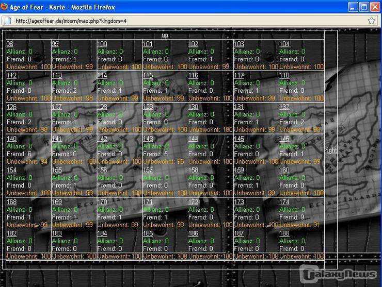Open map sector 169
The width and height of the screenshot is (382, 287).
point(57,202)
